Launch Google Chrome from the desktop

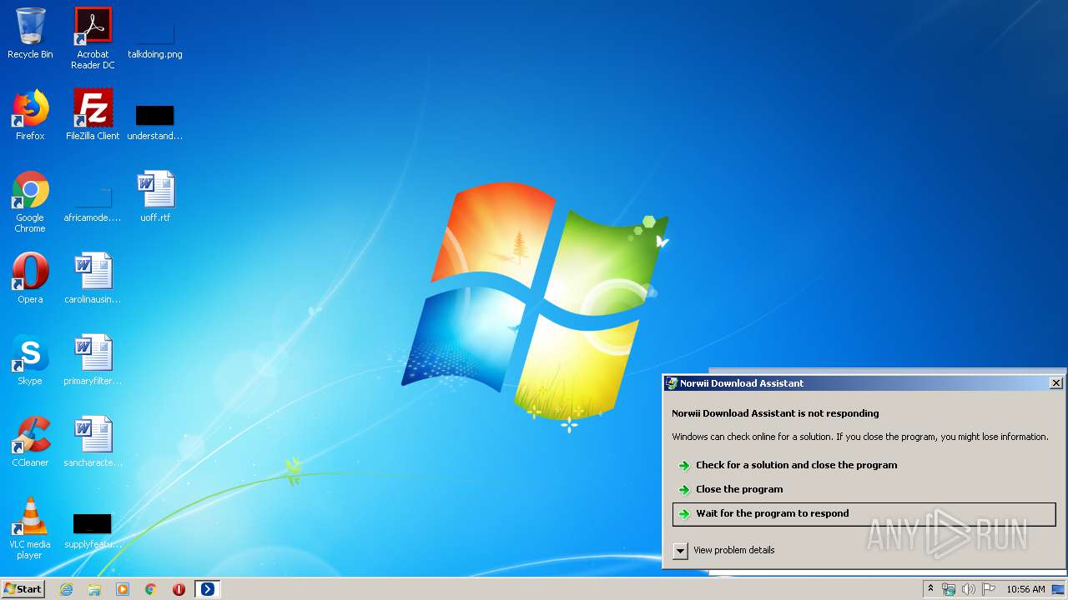tap(30, 202)
